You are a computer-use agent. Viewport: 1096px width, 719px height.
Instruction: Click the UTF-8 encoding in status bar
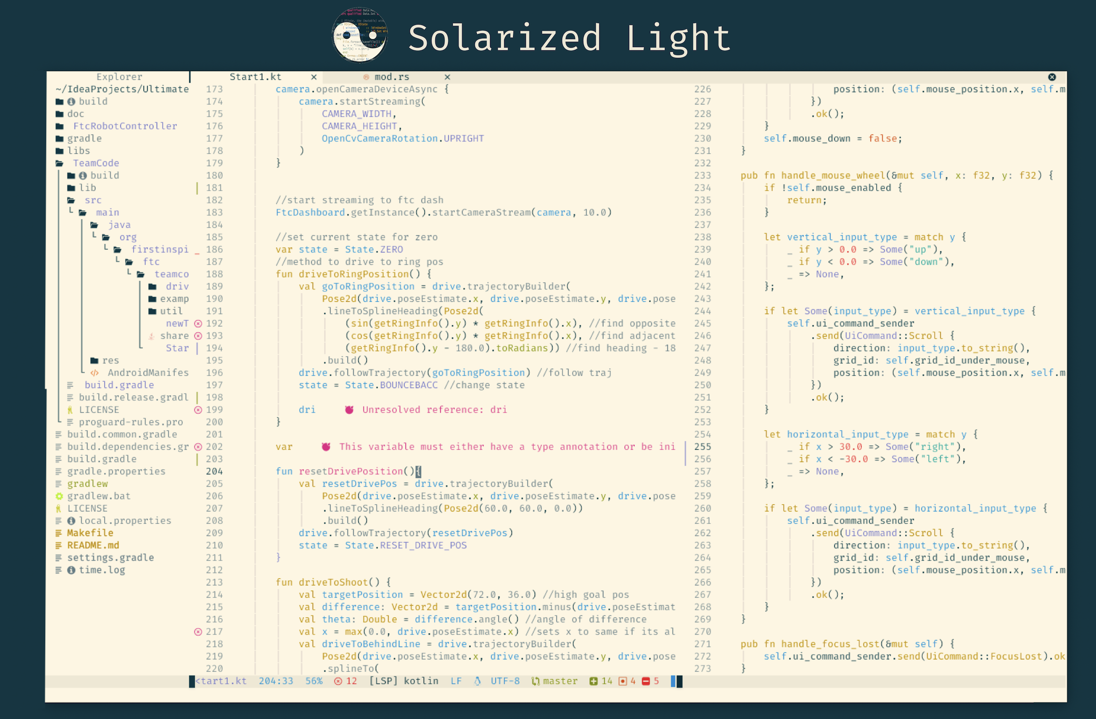(505, 681)
